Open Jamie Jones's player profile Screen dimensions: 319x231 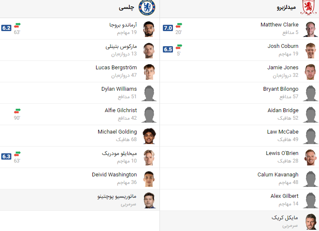[x=283, y=68]
